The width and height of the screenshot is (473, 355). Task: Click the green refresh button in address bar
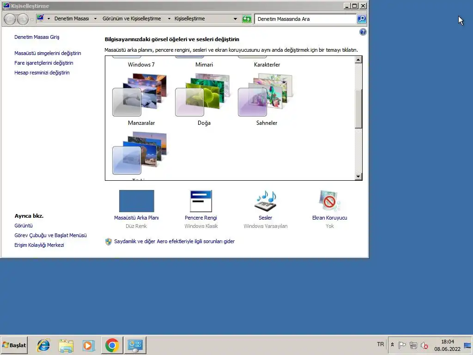[247, 19]
